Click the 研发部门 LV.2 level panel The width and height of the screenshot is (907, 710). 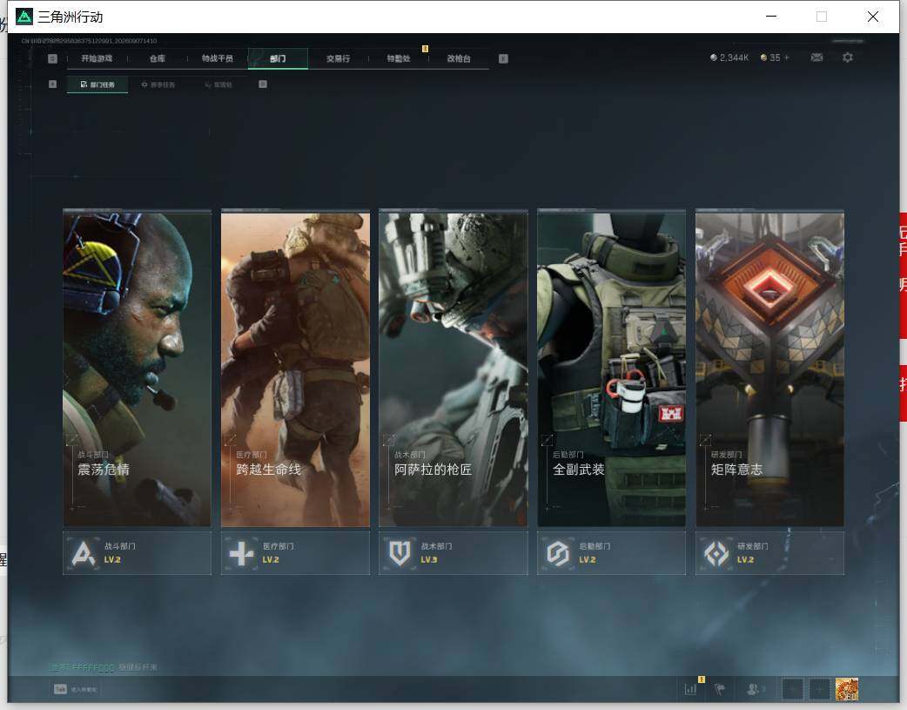pos(770,553)
